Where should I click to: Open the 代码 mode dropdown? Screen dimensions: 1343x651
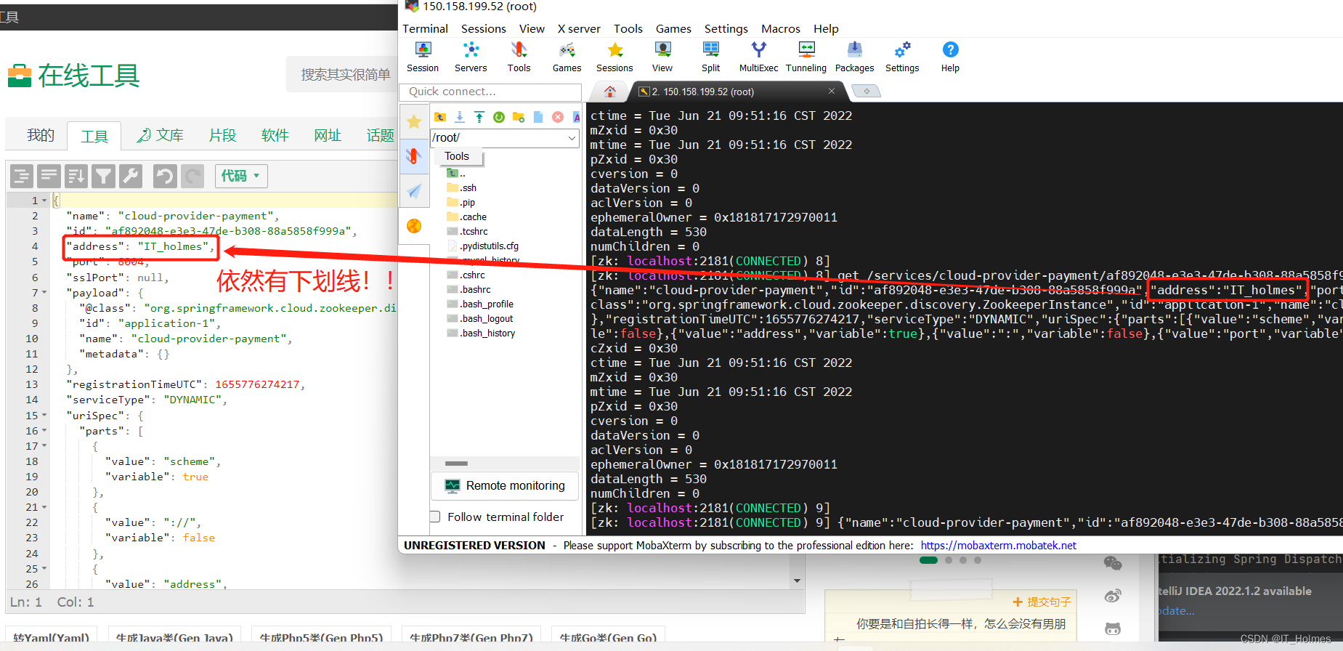pyautogui.click(x=241, y=176)
